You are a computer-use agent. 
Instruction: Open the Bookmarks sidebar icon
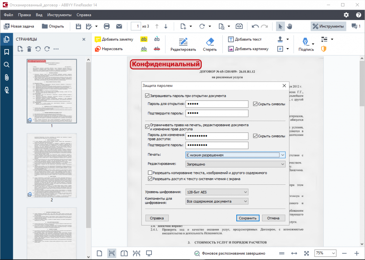coord(6,52)
